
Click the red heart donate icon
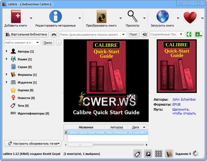tap(190, 17)
